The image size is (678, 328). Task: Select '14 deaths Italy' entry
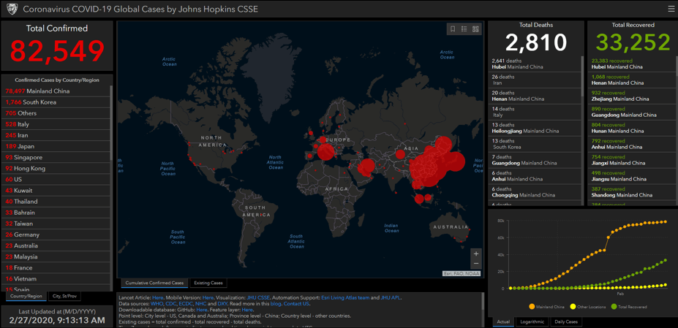(535, 112)
